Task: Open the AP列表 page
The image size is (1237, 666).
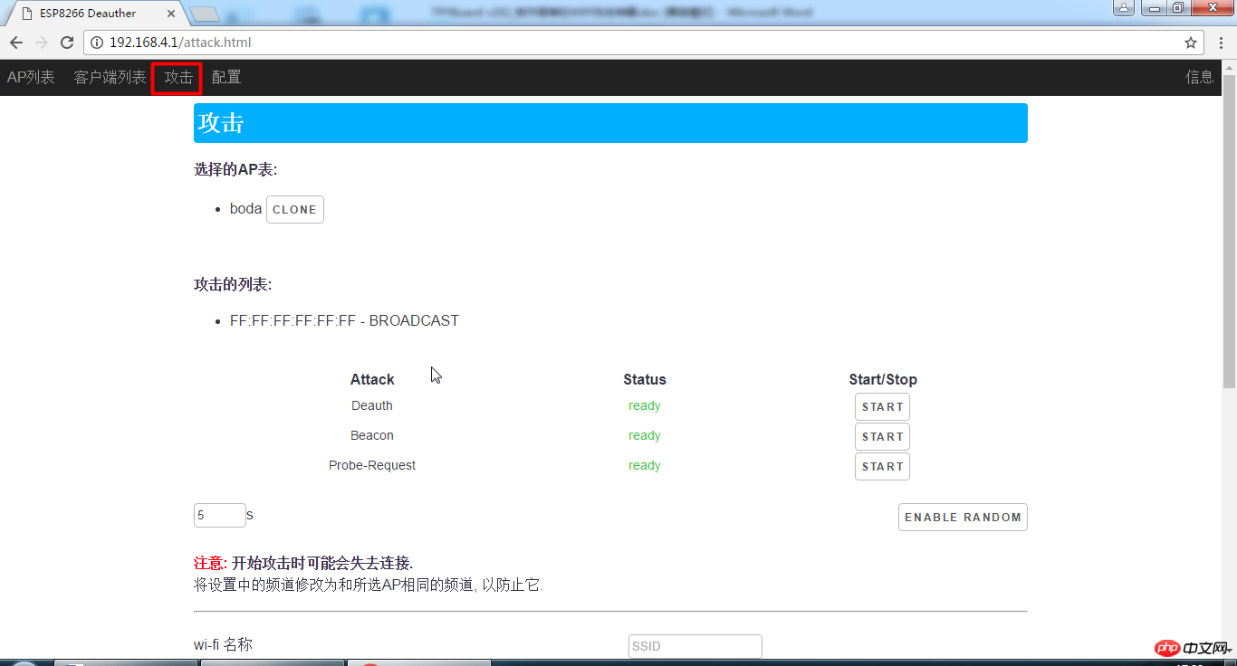Action: pyautogui.click(x=31, y=78)
